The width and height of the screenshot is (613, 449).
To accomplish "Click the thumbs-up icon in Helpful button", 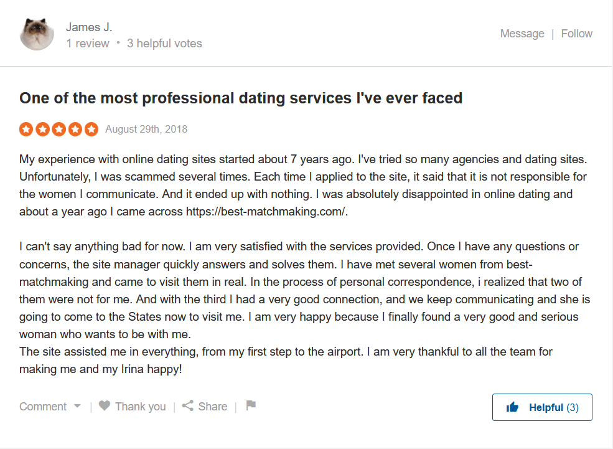I will point(513,407).
